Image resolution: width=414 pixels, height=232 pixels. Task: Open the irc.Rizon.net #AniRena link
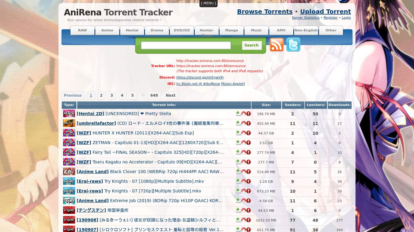(x=198, y=84)
